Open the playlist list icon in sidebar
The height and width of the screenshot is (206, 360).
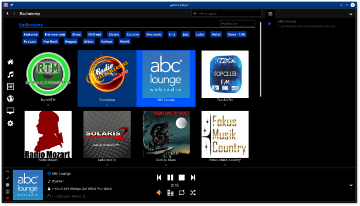pos(10,87)
